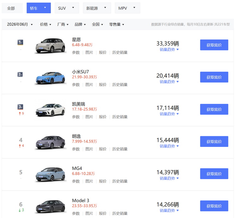View 参数 specs for 朗逸
This screenshot has height=218, width=237.
click(x=76, y=149)
